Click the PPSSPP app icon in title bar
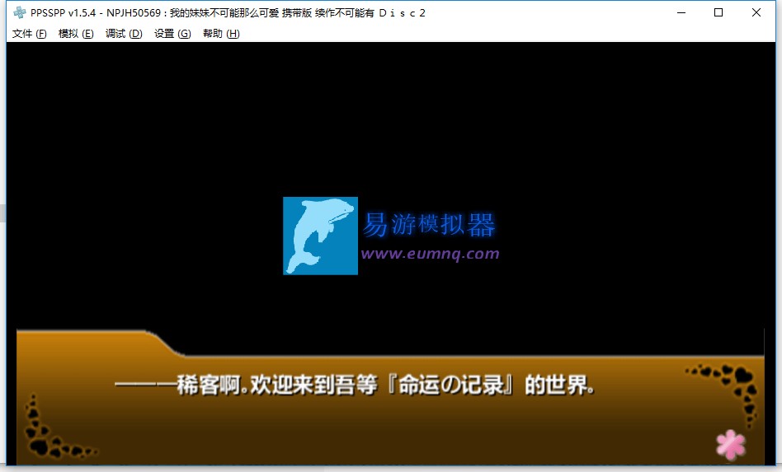Image resolution: width=782 pixels, height=472 pixels. 20,12
